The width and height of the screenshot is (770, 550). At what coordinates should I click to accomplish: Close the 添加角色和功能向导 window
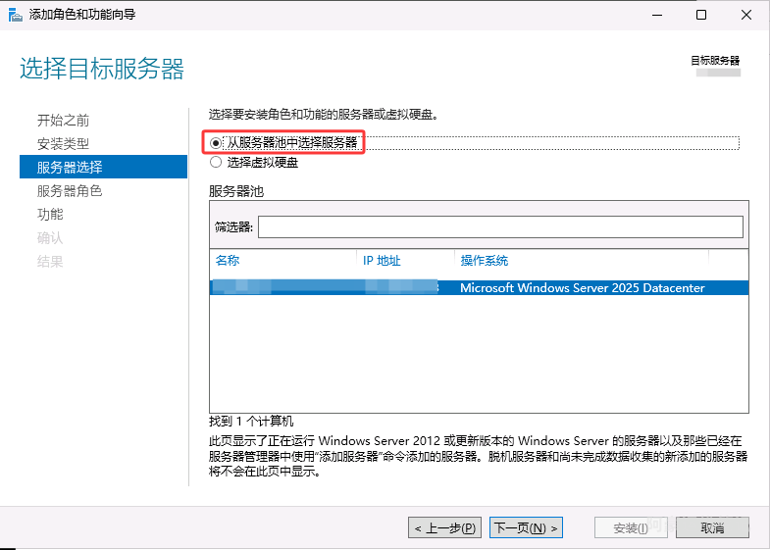click(746, 15)
